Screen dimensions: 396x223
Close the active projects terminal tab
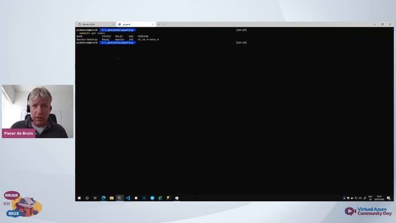point(153,24)
